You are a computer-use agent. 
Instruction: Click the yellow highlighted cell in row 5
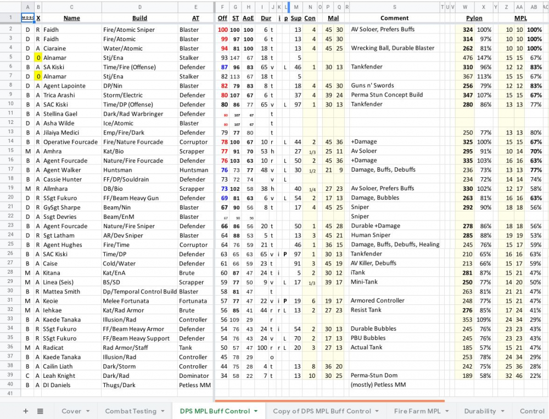[38, 58]
